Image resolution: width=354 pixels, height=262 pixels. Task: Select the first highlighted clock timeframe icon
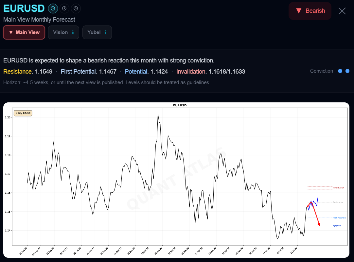53,9
